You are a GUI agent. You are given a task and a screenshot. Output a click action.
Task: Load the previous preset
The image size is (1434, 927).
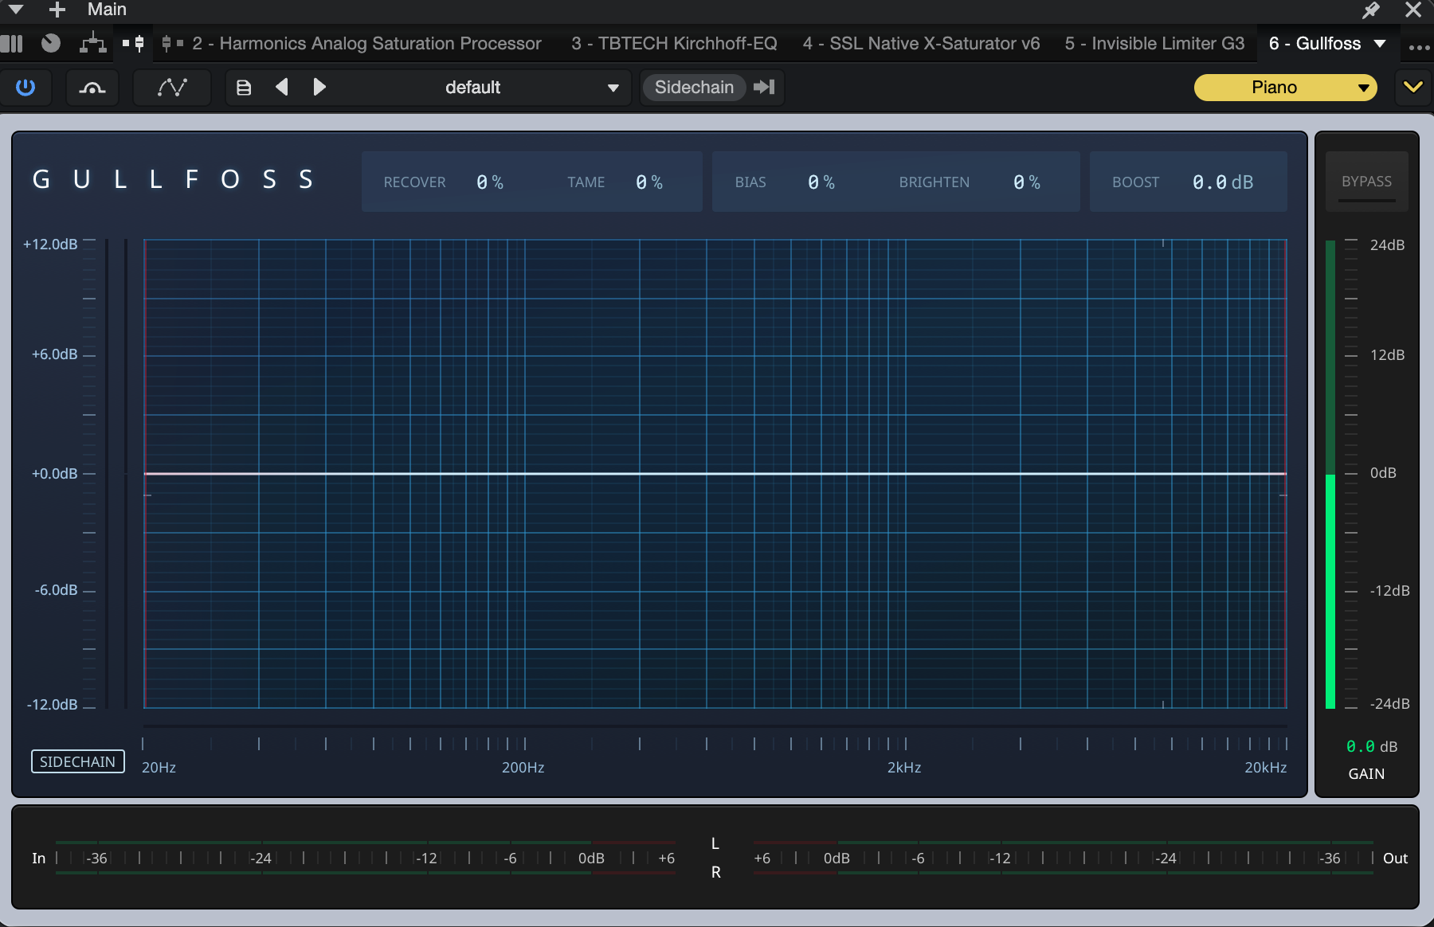pos(282,87)
